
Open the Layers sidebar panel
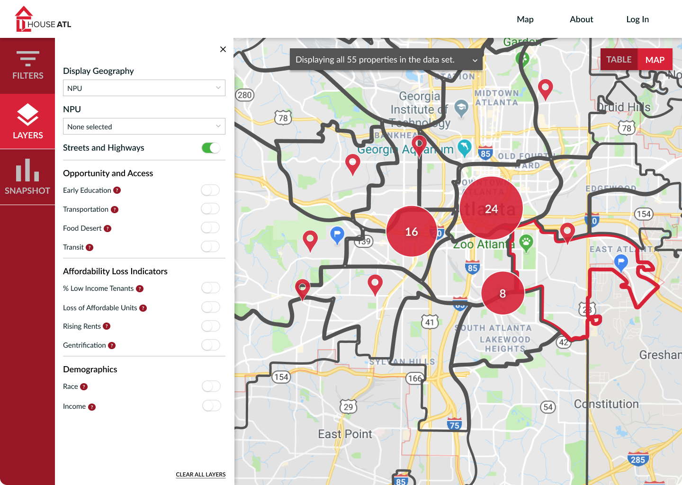coord(27,121)
